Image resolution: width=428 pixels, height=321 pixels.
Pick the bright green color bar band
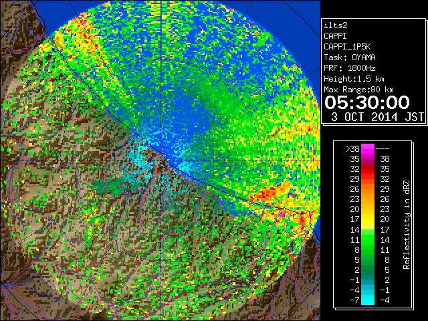click(x=368, y=239)
